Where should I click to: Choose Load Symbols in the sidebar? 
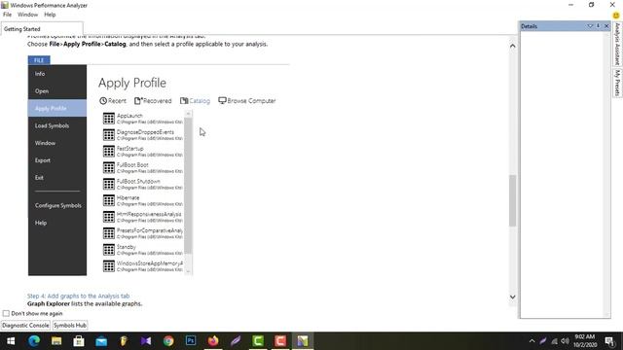point(52,125)
